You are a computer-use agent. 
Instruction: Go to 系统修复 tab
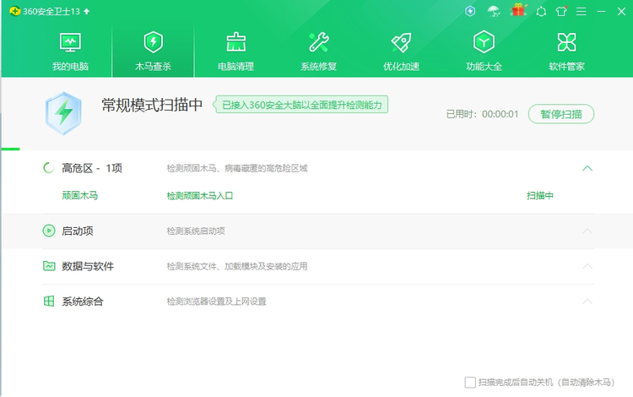(318, 52)
